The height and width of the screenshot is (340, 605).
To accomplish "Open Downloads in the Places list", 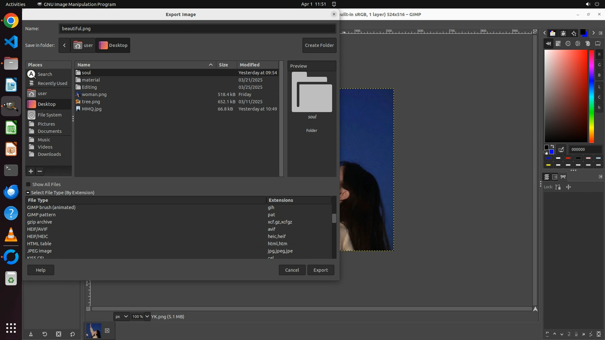I will (49, 154).
